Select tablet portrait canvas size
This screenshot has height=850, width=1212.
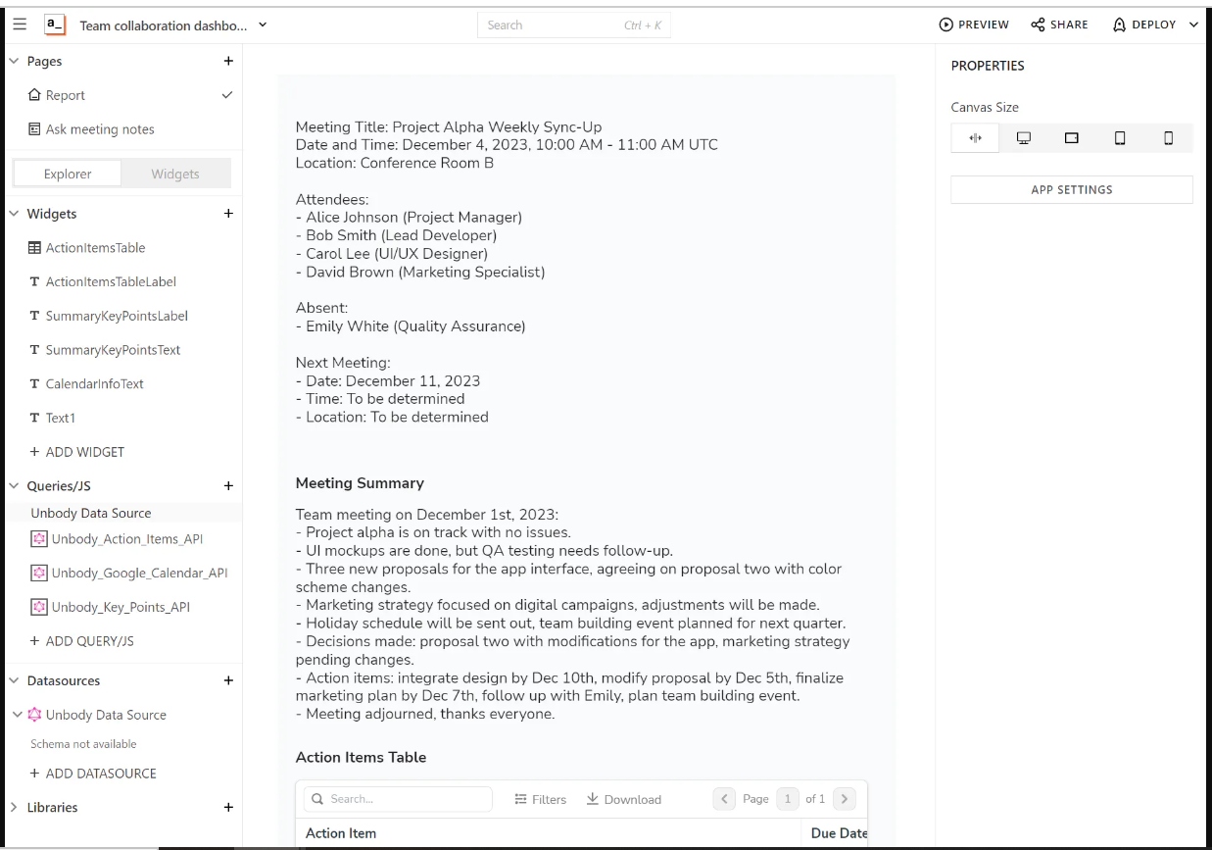pos(1120,138)
